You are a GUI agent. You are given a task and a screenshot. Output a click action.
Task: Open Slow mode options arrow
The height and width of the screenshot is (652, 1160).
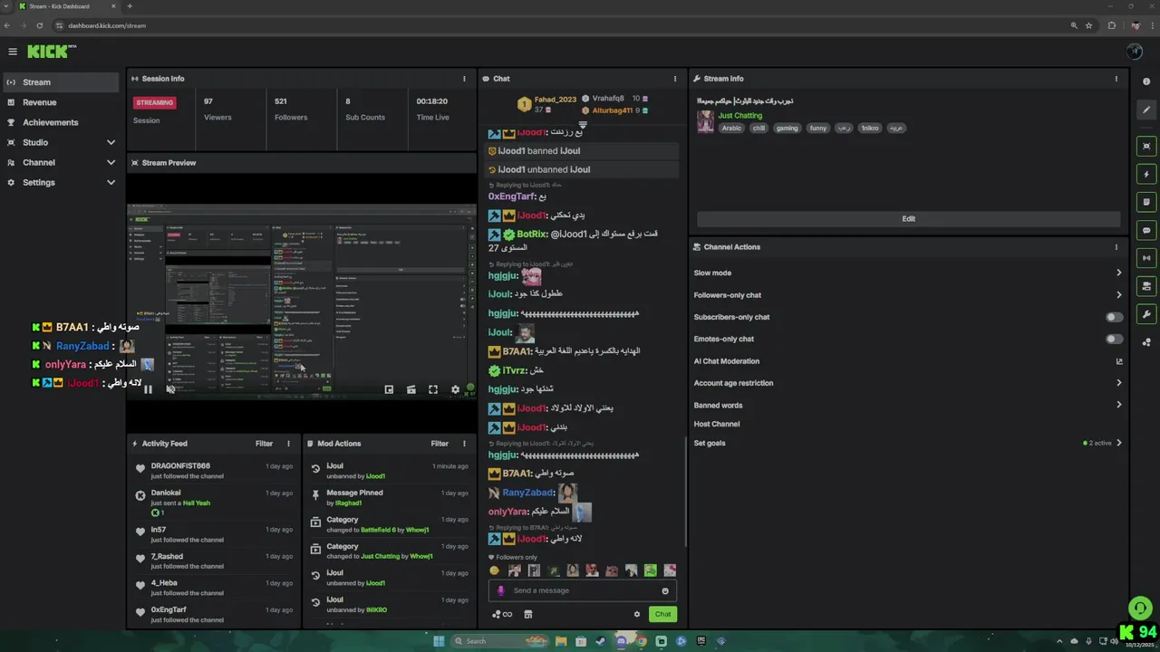click(x=1118, y=273)
